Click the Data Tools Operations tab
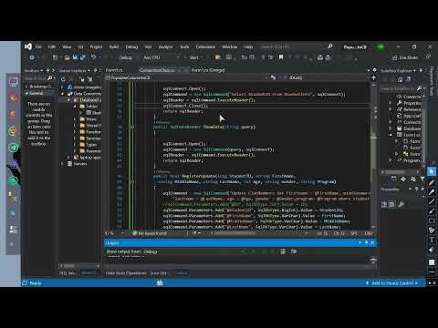Viewport: 438px width, 328px height. click(x=126, y=273)
